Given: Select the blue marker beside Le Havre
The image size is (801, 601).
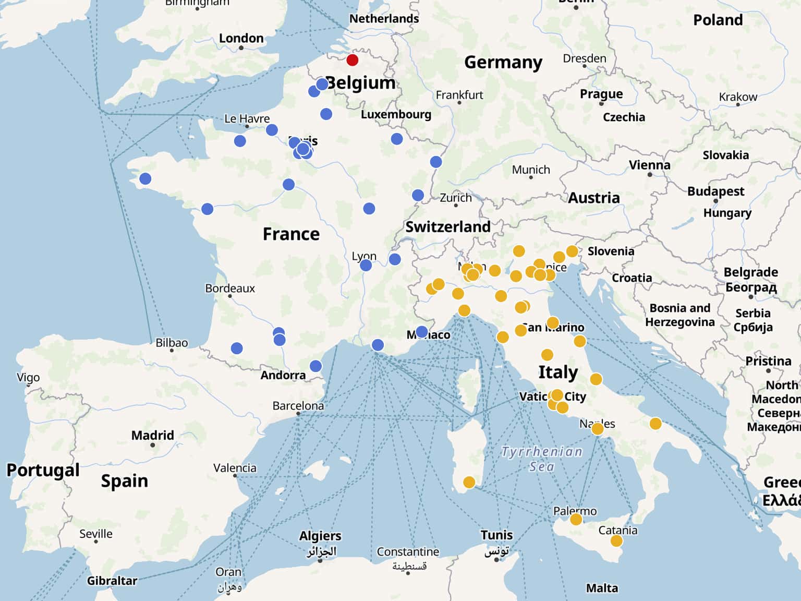Looking at the screenshot, I should coord(272,130).
